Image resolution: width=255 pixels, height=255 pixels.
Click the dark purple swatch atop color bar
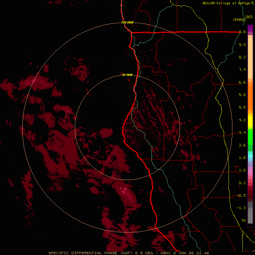(x=250, y=28)
